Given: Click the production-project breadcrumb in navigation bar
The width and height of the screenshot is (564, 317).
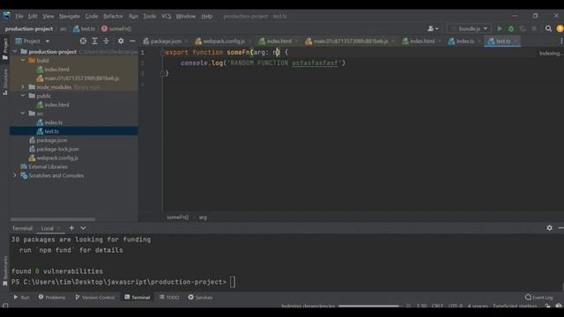Looking at the screenshot, I should tap(29, 29).
